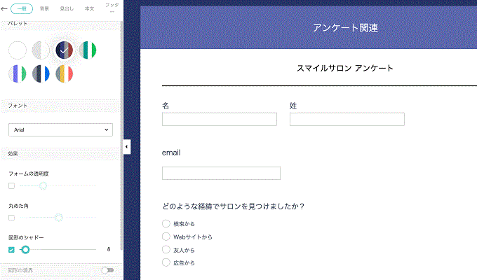Viewport: 477px width, 280px height.
Task: Switch to the 背景 tab
Action: (45, 9)
